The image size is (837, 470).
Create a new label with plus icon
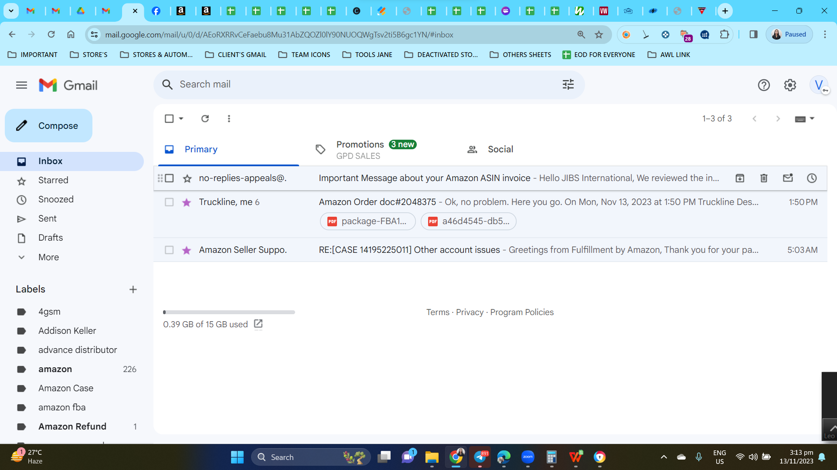click(x=133, y=289)
